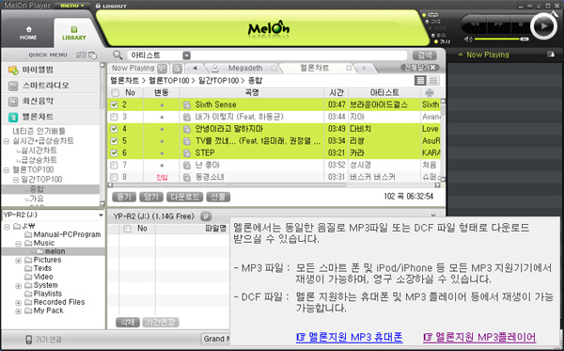
Task: Open the 멜론지원 MP3 휴대폰 link
Action: click(x=350, y=337)
